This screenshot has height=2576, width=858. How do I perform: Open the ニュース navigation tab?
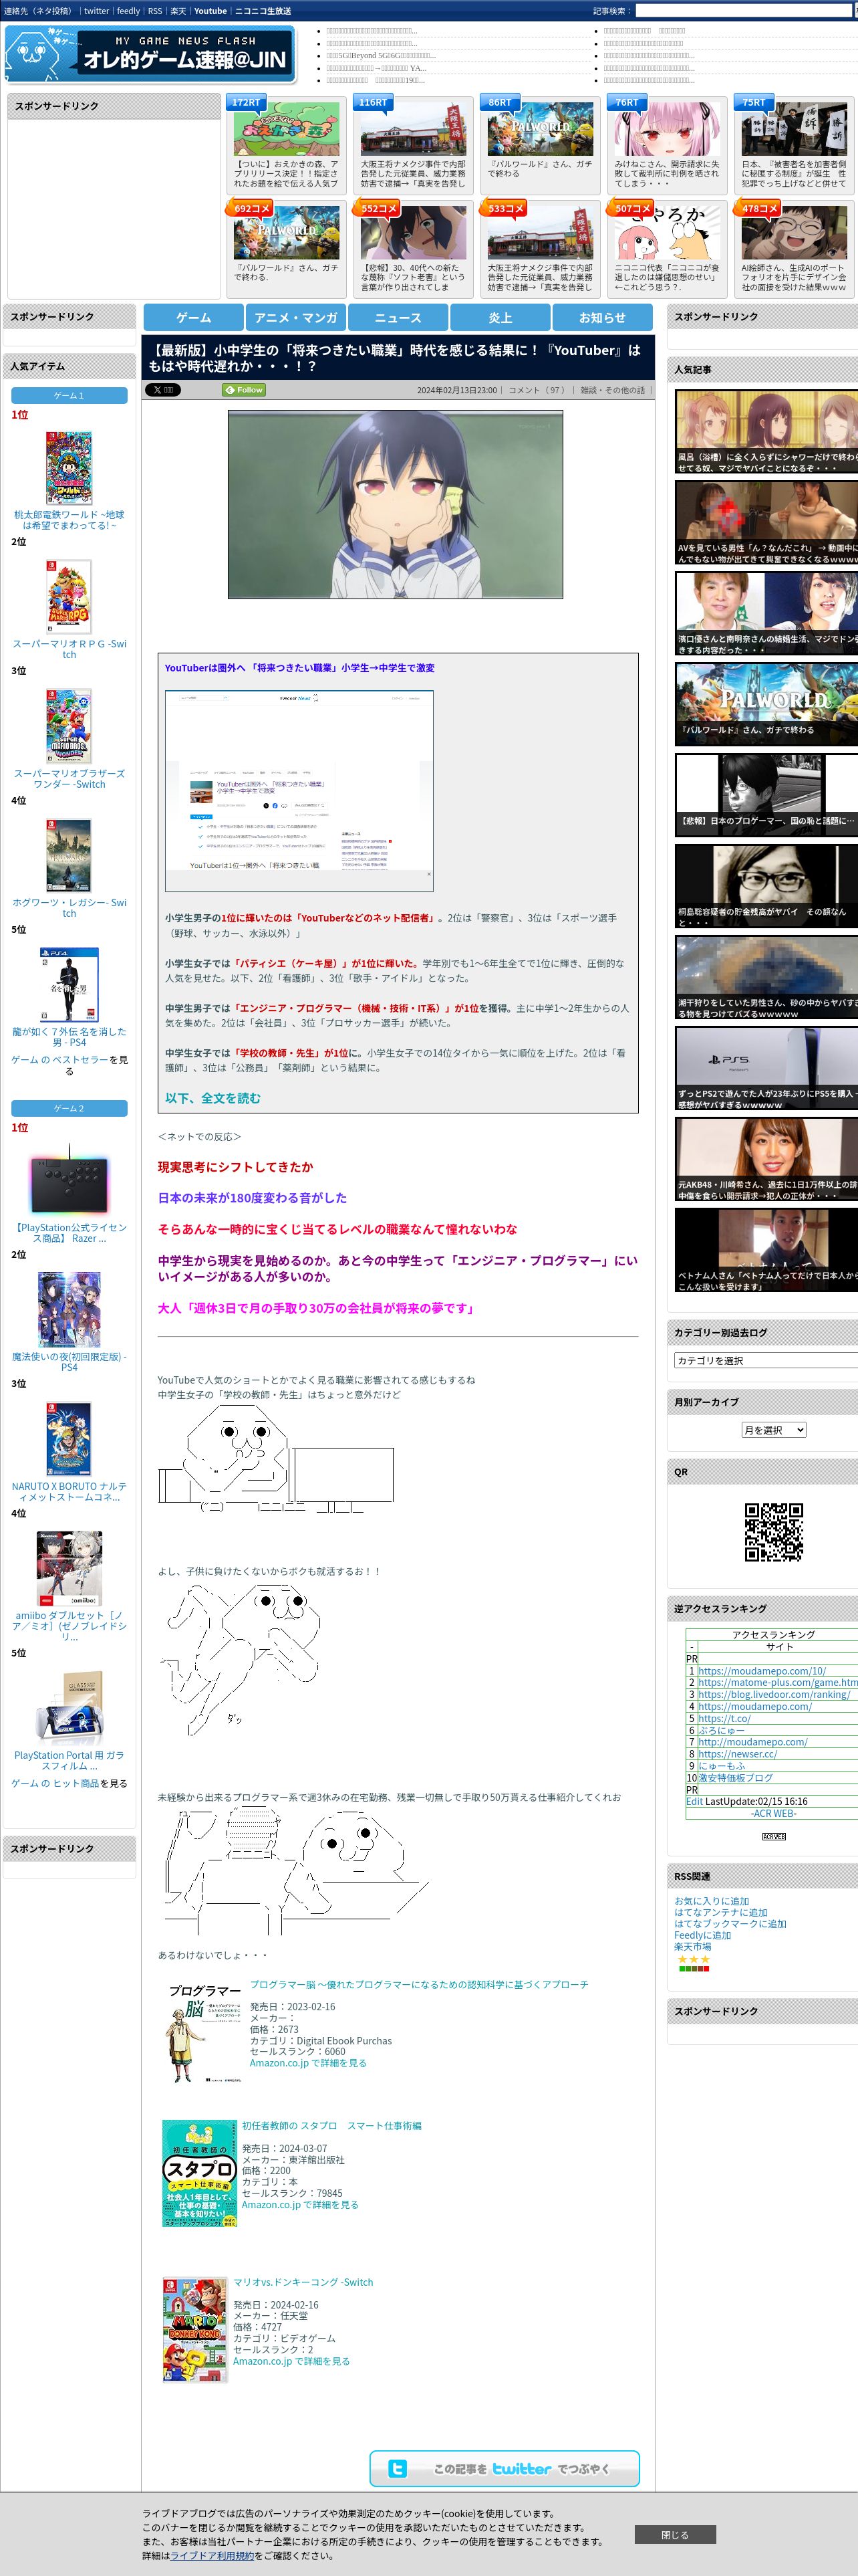(x=398, y=317)
